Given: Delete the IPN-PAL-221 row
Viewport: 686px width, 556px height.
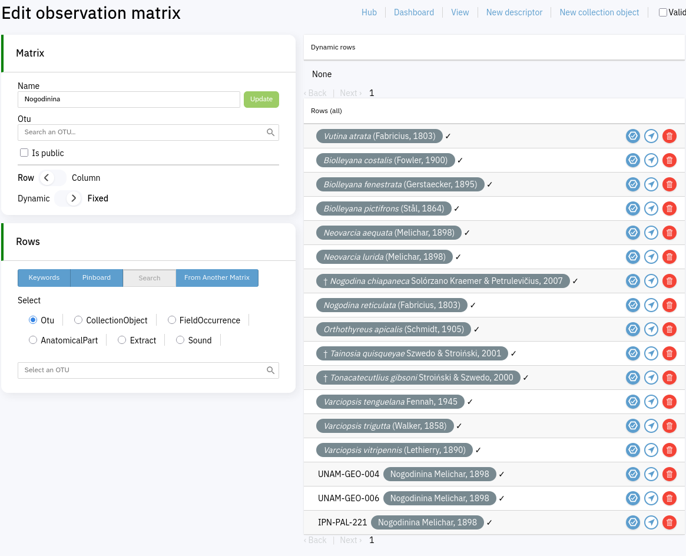Looking at the screenshot, I should [x=669, y=522].
